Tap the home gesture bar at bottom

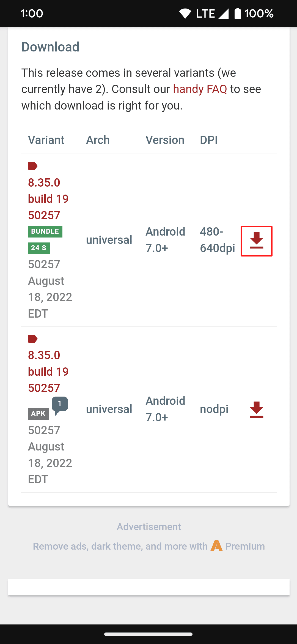(148, 634)
